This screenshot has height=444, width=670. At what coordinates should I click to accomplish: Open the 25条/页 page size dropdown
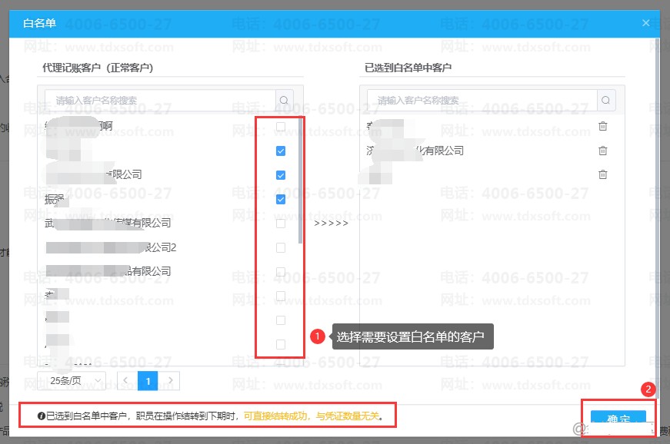(76, 379)
